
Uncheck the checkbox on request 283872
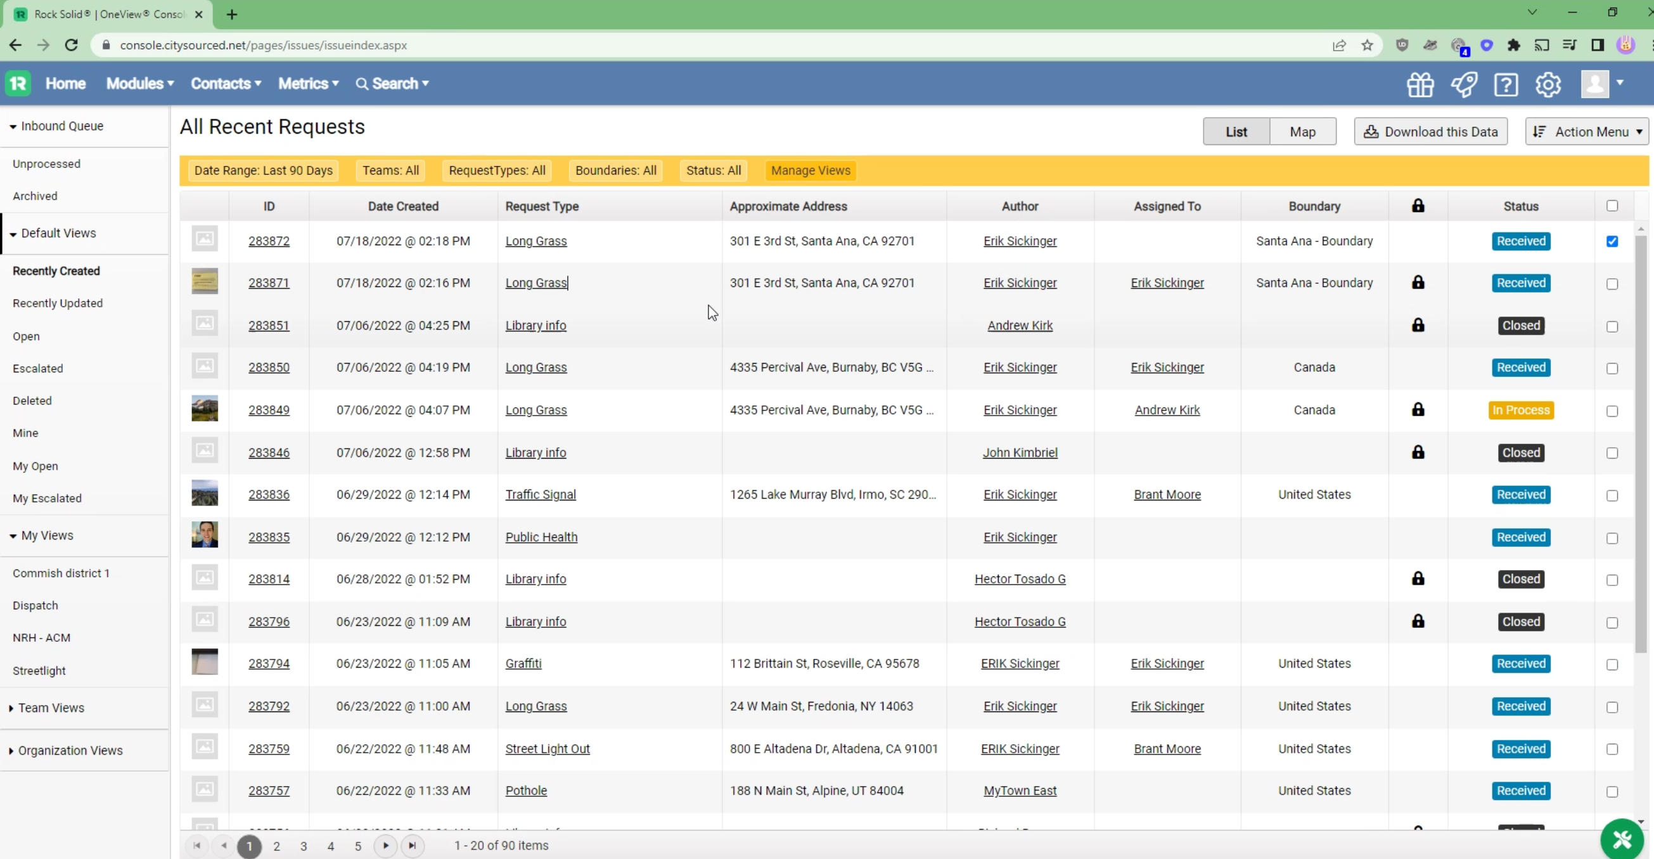pos(1612,241)
